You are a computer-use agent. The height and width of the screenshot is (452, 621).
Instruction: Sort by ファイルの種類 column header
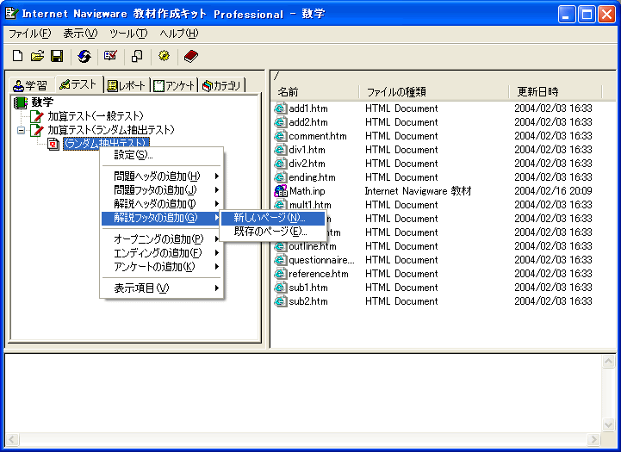pos(434,92)
